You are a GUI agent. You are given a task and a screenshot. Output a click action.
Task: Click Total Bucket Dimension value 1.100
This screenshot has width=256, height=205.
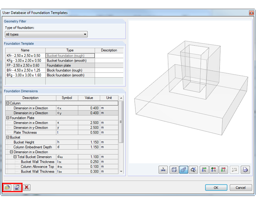89,157
